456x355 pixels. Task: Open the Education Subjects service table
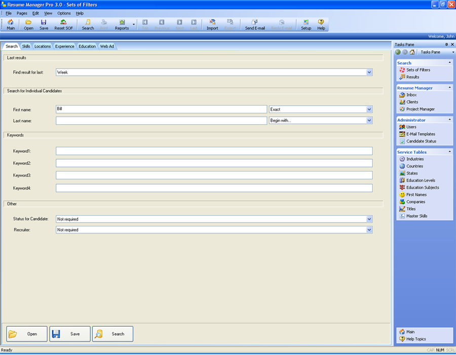tap(420, 188)
